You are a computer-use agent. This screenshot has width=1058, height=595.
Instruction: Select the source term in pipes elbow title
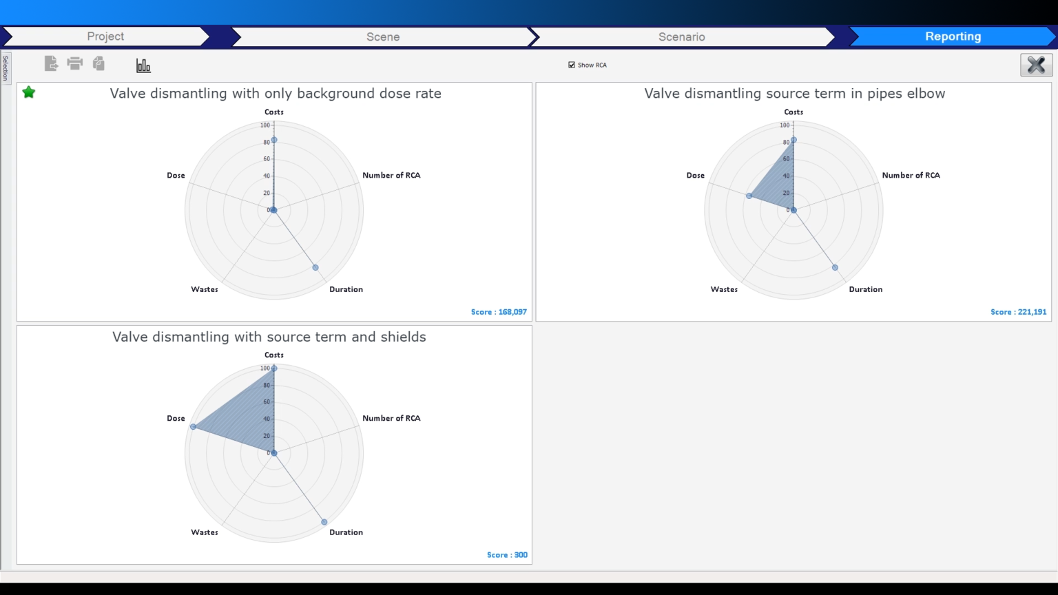[x=794, y=94]
